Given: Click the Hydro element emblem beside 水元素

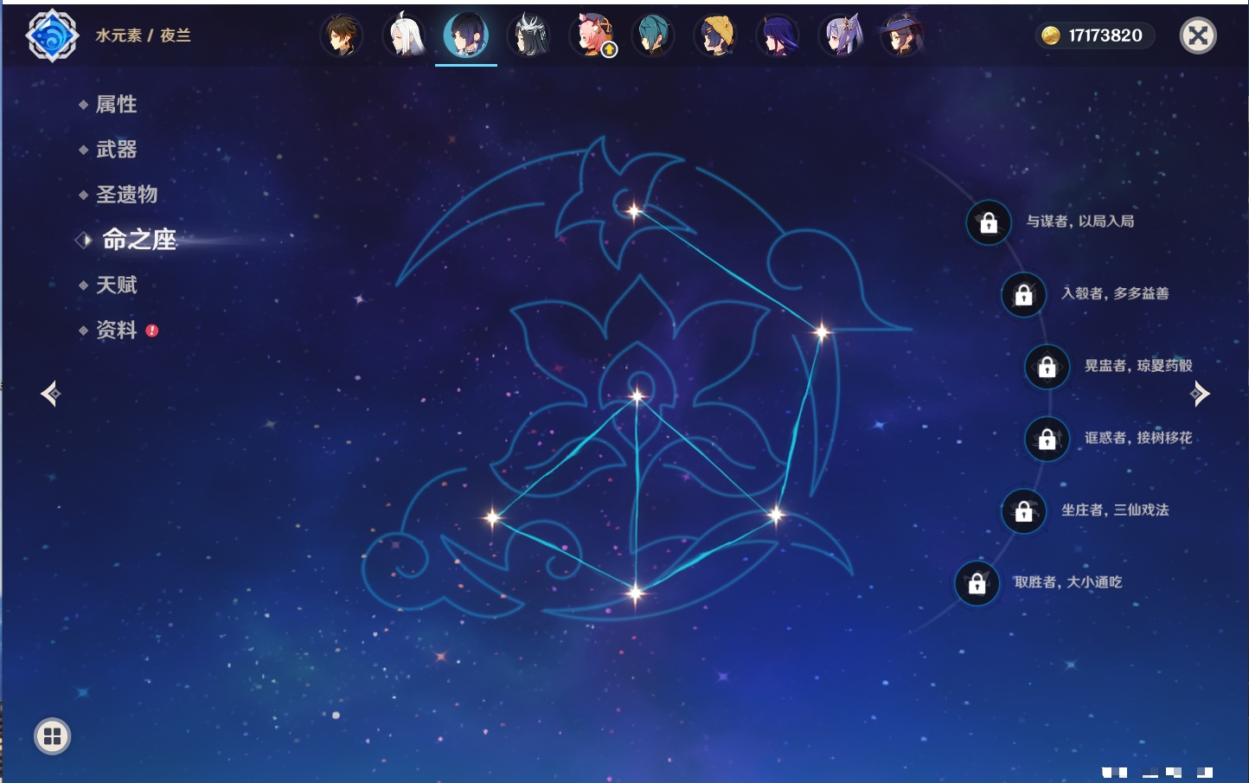Looking at the screenshot, I should click(52, 35).
